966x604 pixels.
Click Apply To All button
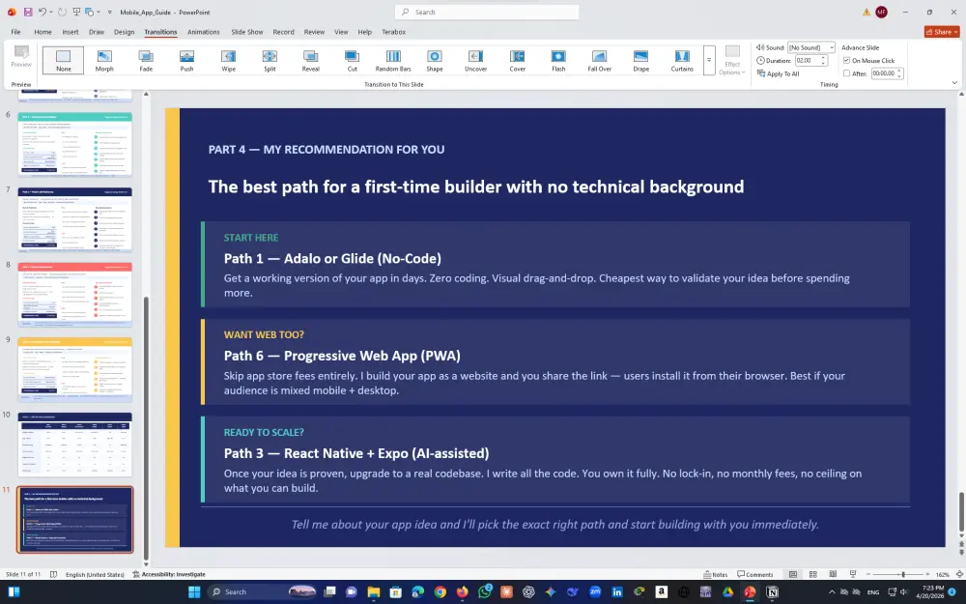click(x=778, y=73)
